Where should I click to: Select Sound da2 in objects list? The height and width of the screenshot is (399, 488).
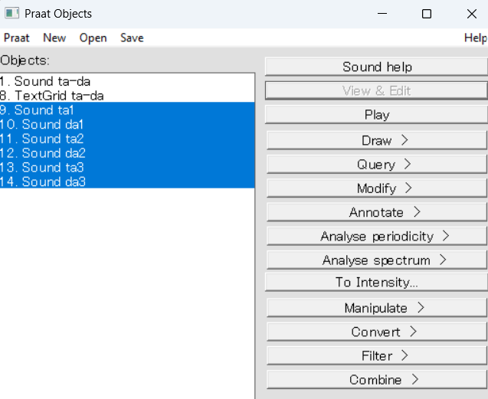pyautogui.click(x=127, y=153)
